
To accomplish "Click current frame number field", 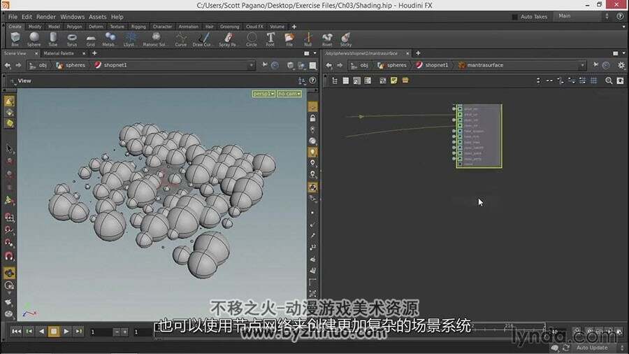I will 100,332.
